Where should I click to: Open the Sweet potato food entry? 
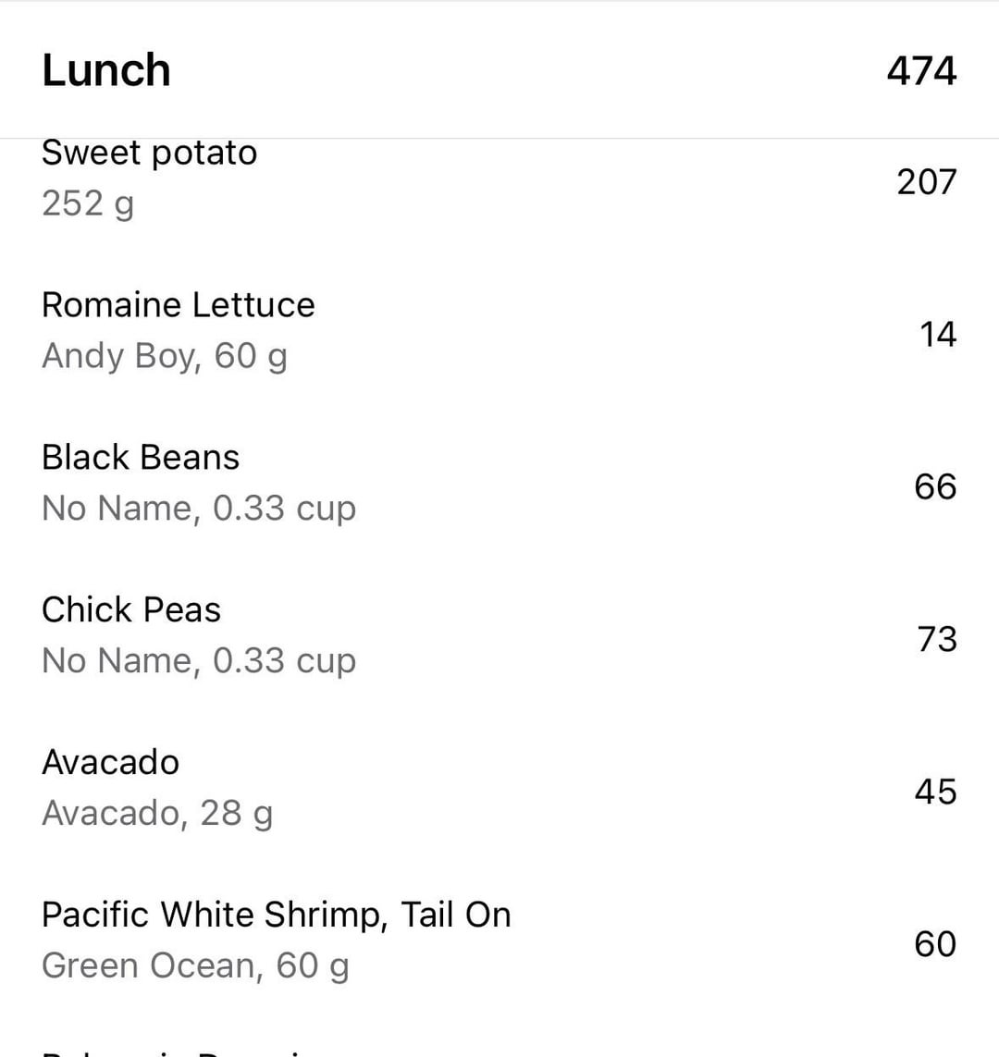pos(149,154)
